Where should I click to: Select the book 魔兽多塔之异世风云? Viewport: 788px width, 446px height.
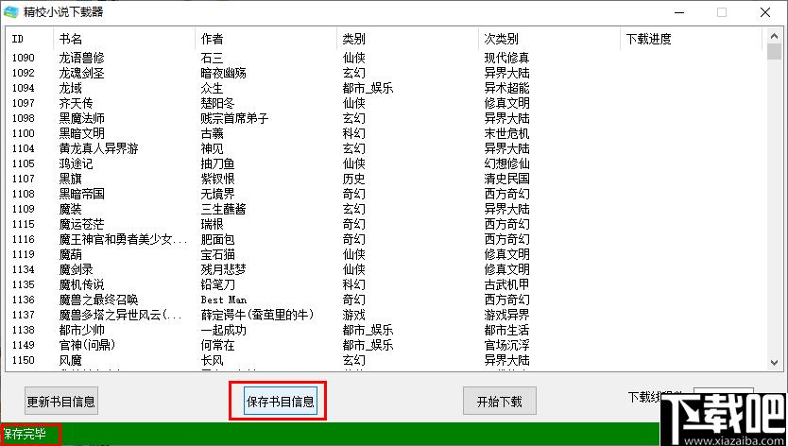pyautogui.click(x=121, y=315)
